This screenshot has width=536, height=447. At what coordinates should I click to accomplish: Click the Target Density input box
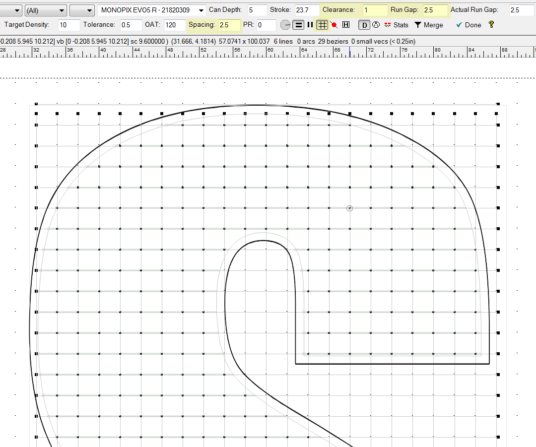[68, 25]
